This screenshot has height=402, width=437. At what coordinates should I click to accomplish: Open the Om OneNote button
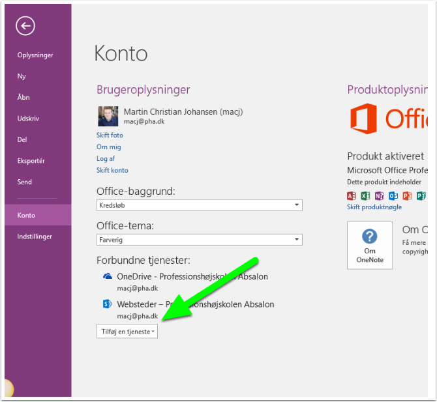[x=370, y=245]
